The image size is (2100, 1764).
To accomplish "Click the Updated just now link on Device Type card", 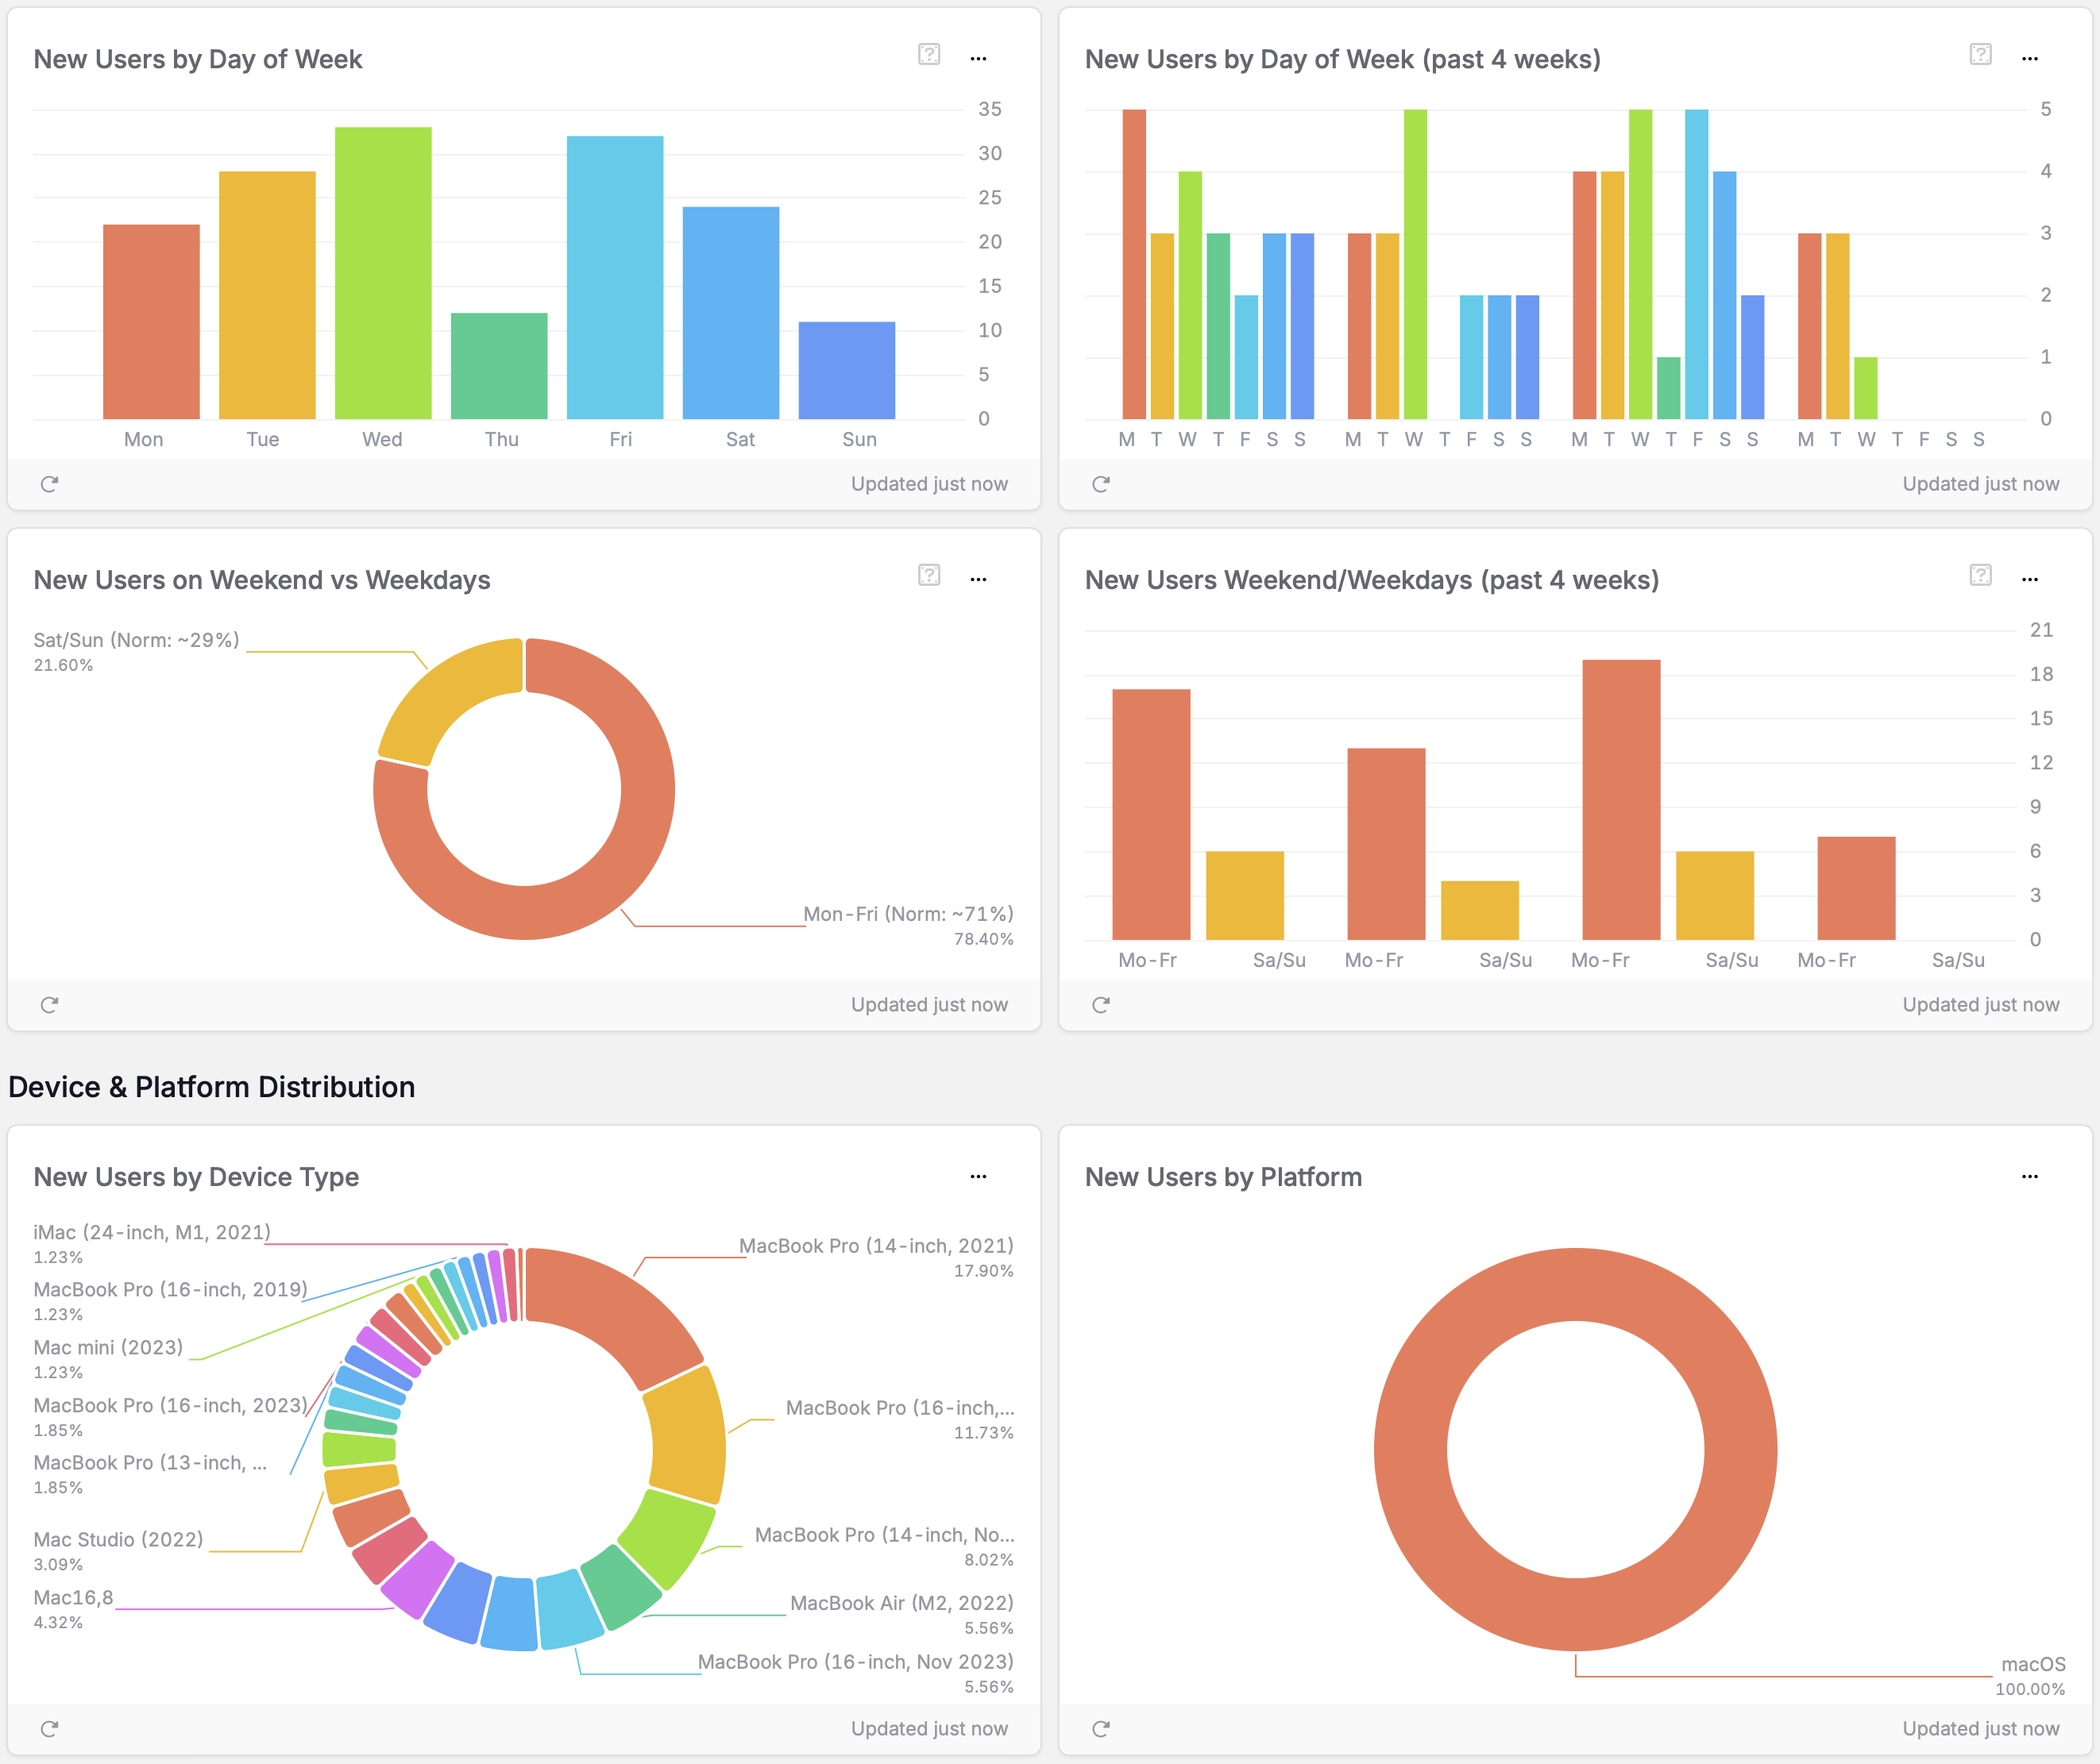I will 929,1729.
